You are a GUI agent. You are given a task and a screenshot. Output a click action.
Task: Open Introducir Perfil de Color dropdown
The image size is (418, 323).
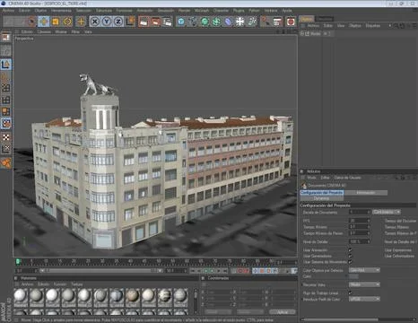[x=364, y=299]
